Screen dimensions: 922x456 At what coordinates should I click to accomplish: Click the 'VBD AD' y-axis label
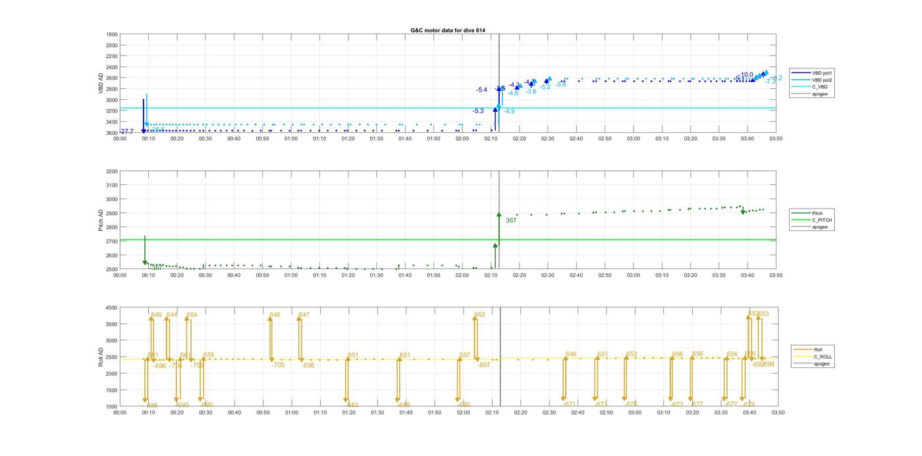point(101,84)
